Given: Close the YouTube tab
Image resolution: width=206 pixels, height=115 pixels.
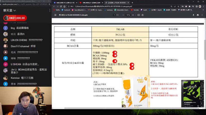Looking at the screenshot, I should (x=102, y=3).
